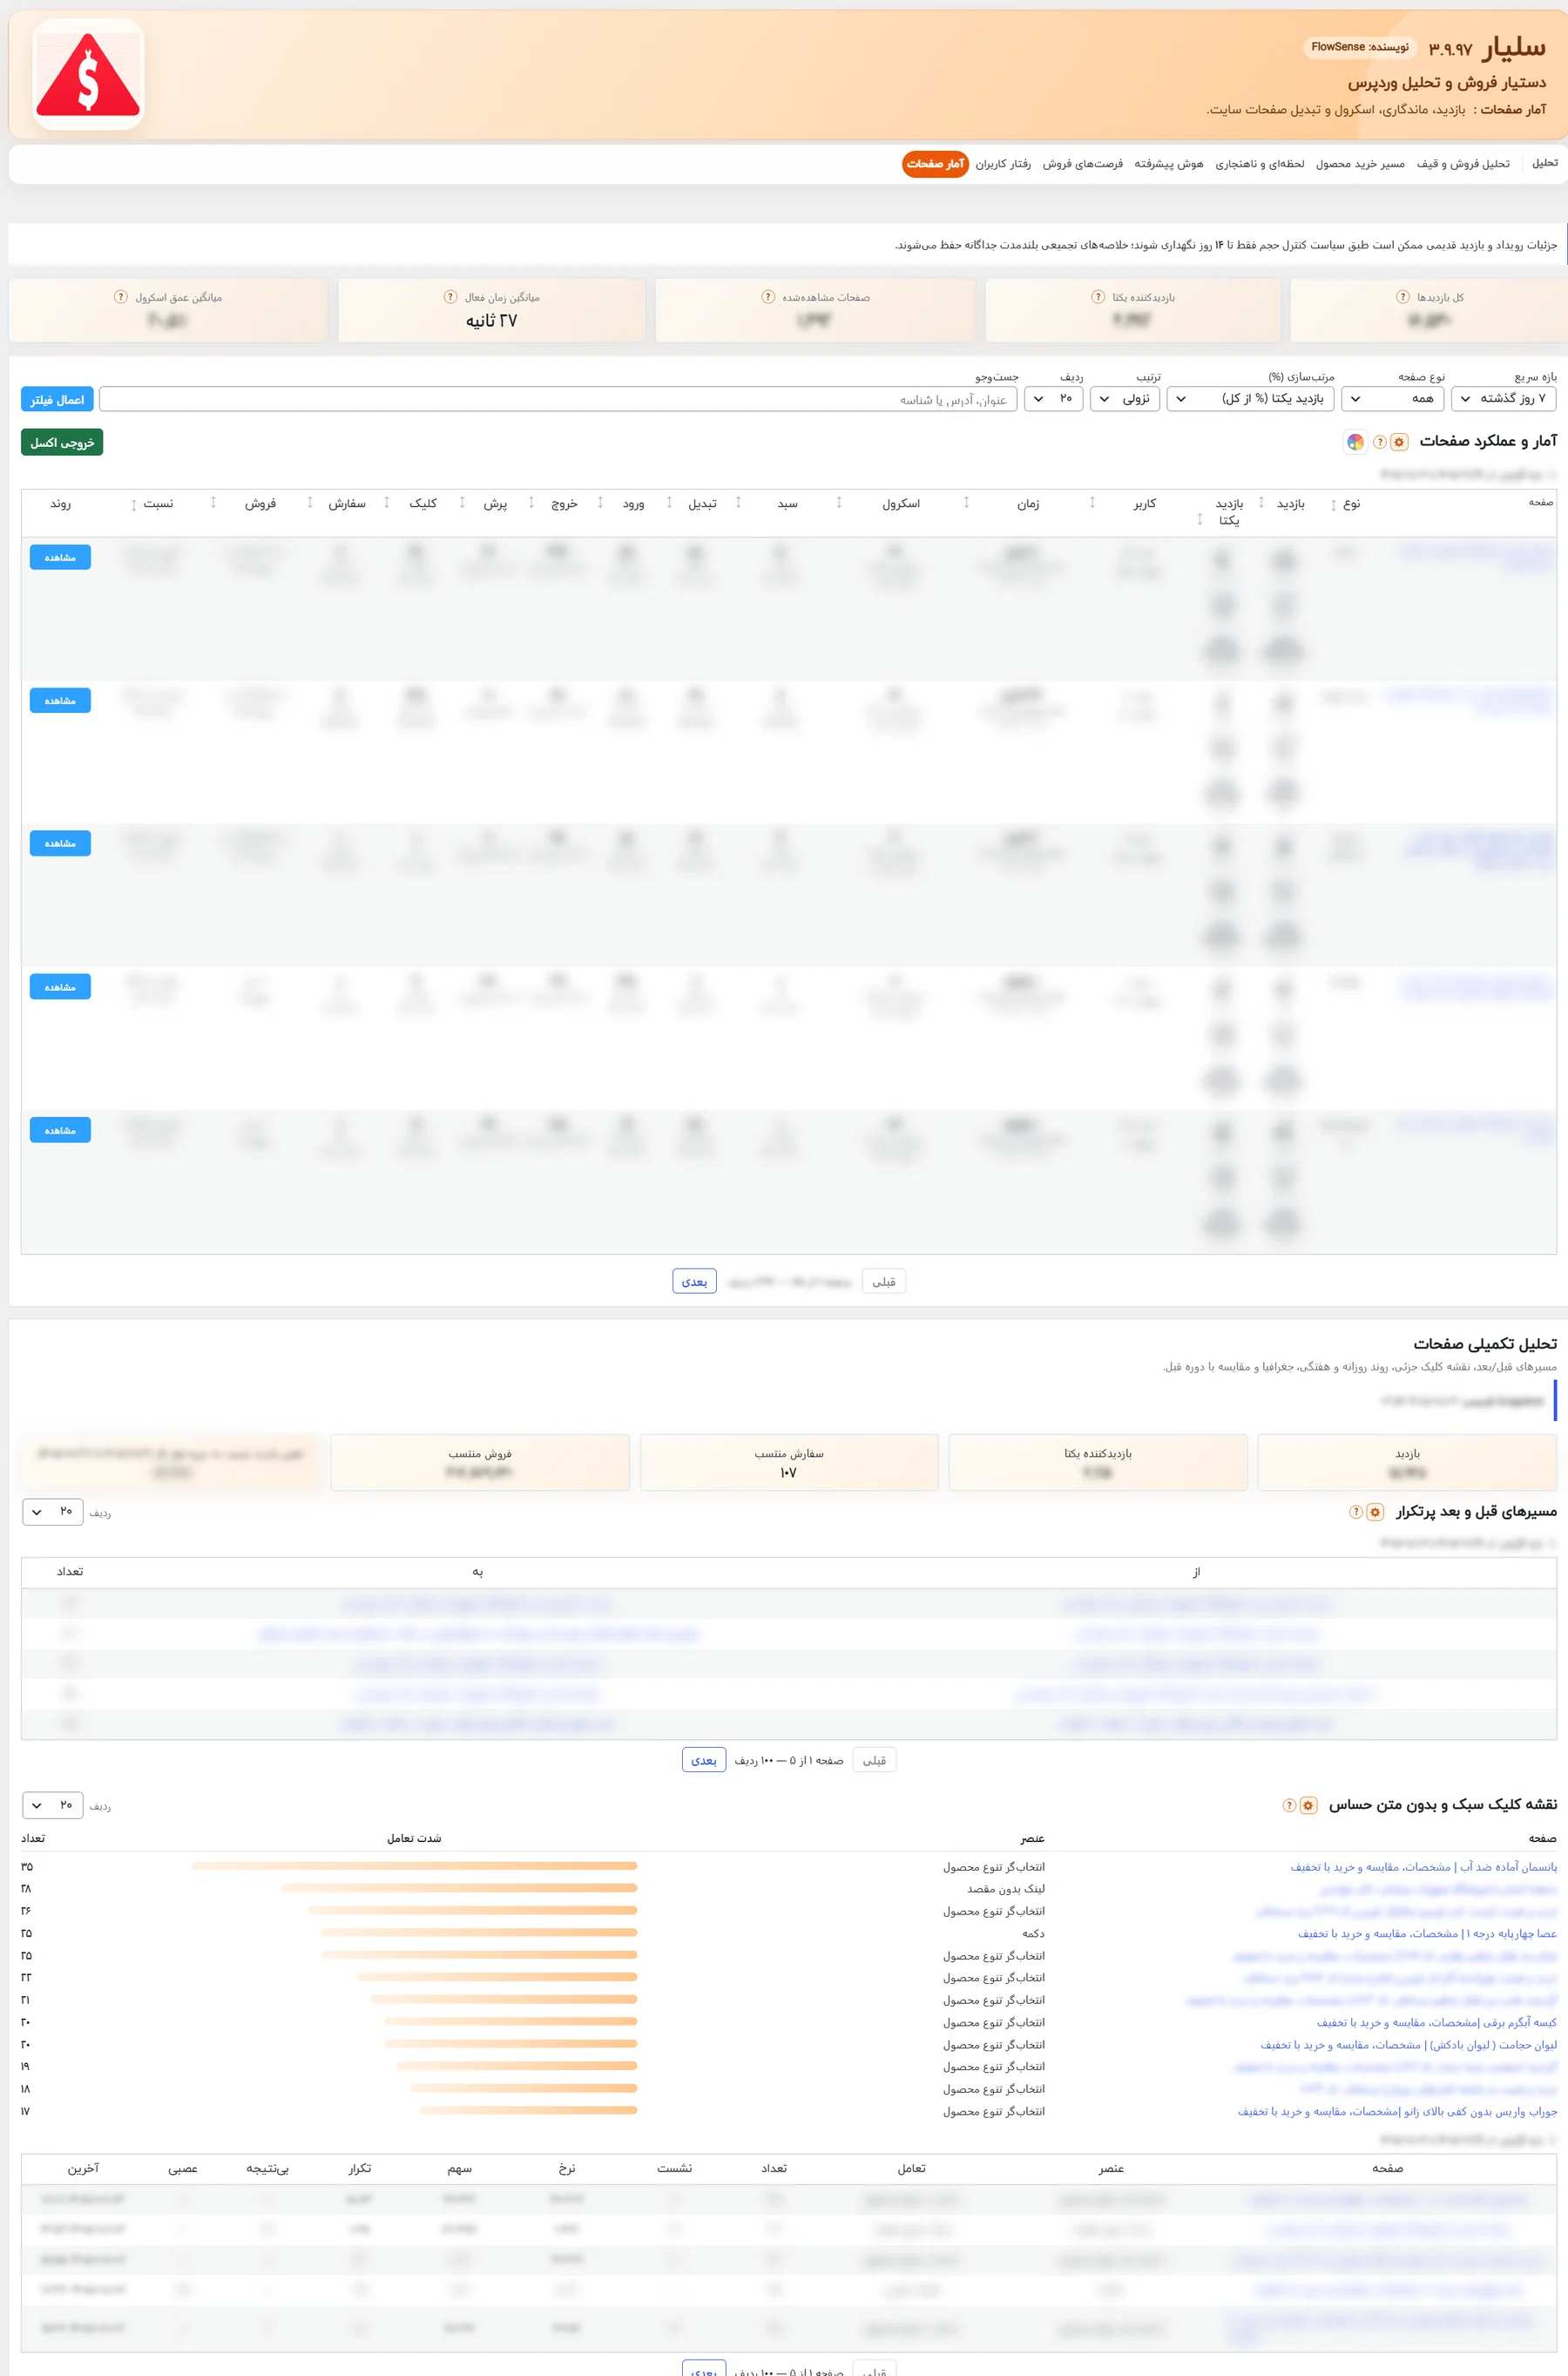Click help icon next to صفحات مشاهده‌شده

[x=768, y=297]
